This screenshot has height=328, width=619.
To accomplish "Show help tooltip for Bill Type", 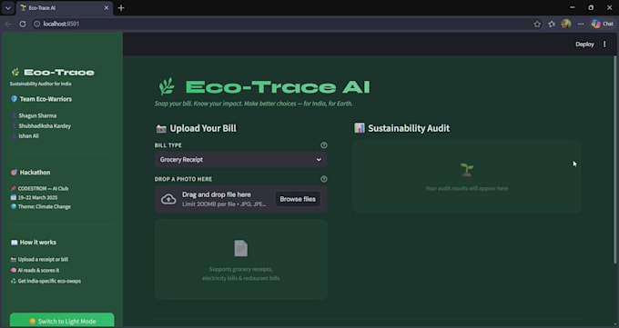I will click(324, 145).
